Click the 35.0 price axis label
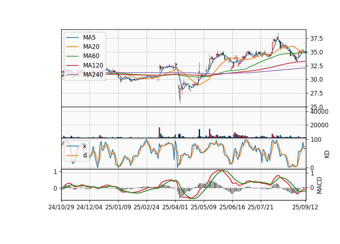Viewport: 340px width, 244px height. (317, 52)
